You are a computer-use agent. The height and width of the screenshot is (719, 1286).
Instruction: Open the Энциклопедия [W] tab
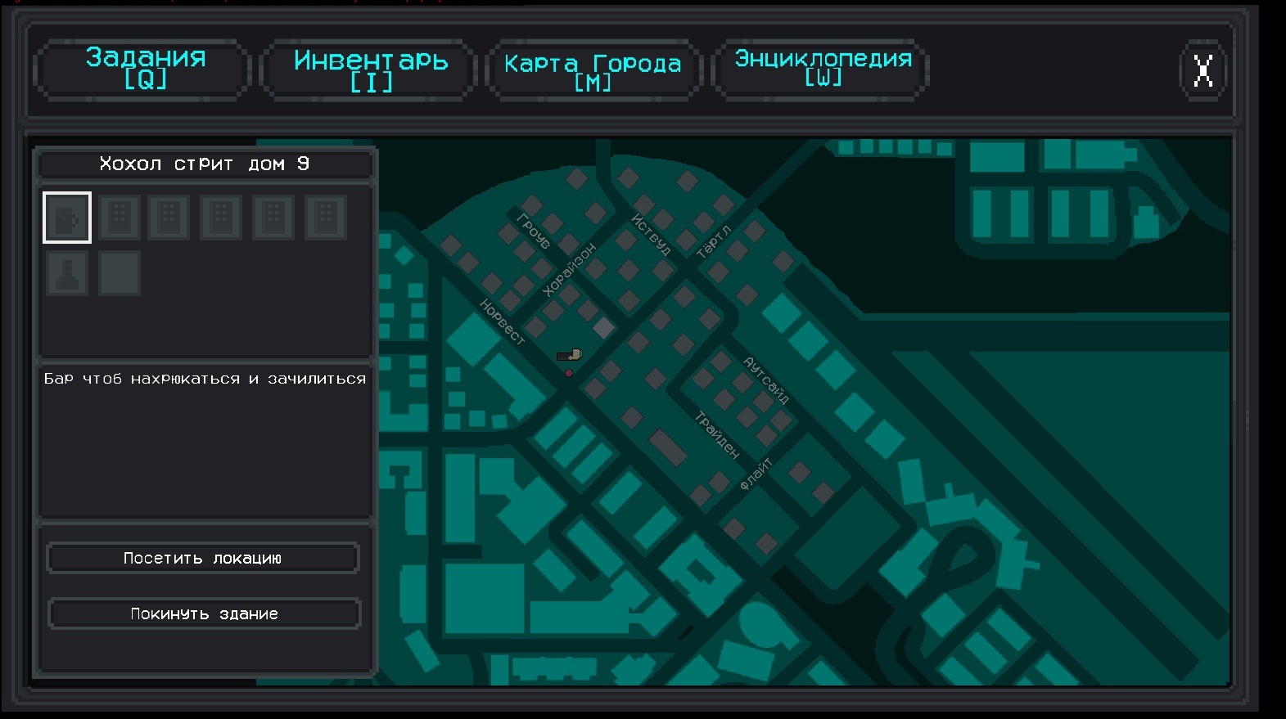pos(821,70)
